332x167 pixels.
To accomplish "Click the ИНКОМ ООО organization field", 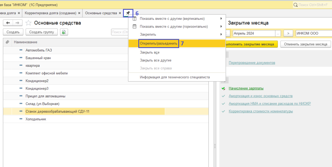I will click(x=313, y=33).
